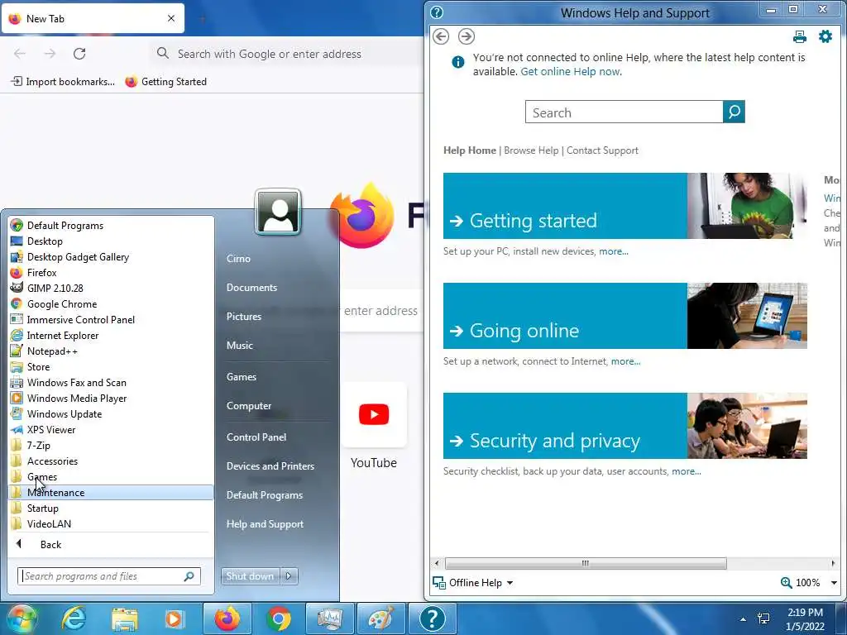Click the Contact Support link
The image size is (847, 635).
pyautogui.click(x=602, y=150)
